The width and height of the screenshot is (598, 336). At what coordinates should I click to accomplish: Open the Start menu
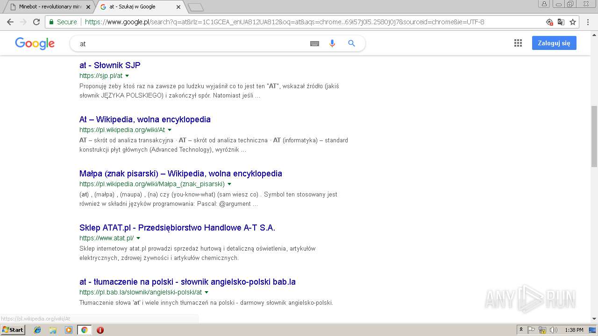point(13,330)
